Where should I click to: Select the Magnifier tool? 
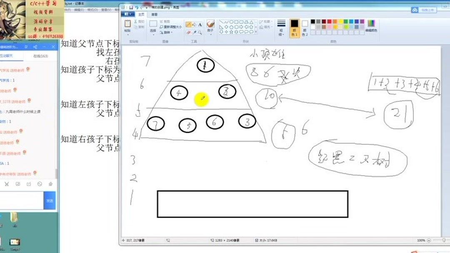point(200,32)
